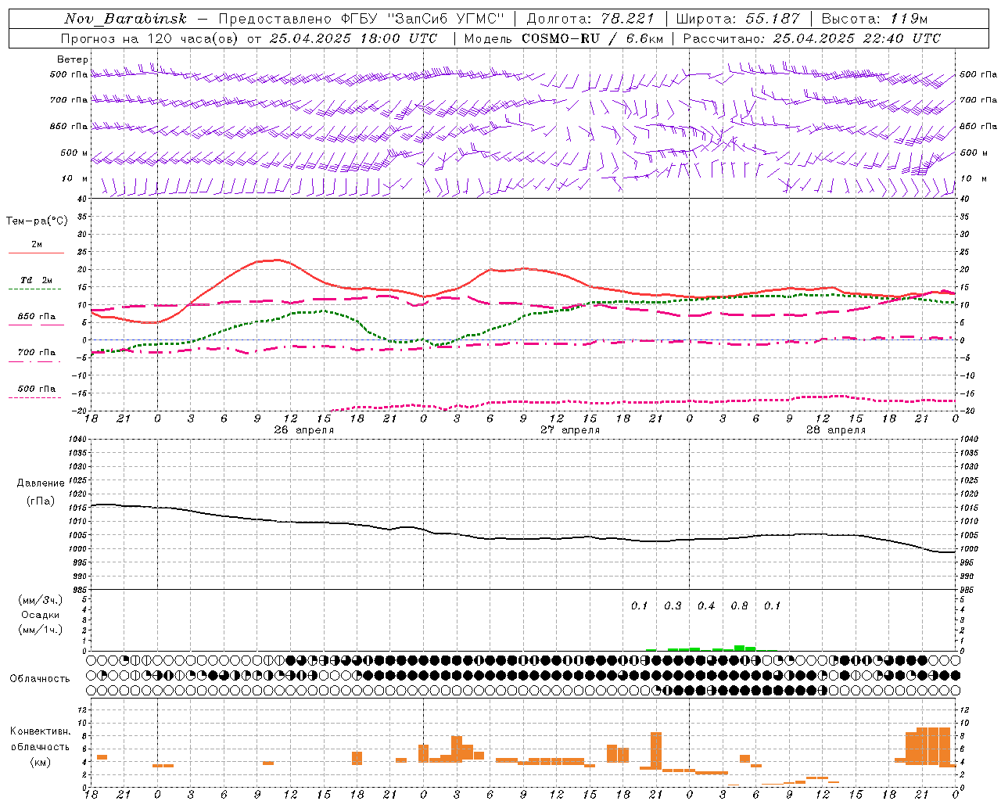This screenshot has width=1001, height=801.
Task: Click the Высота: 119м value
Action: coord(875,19)
